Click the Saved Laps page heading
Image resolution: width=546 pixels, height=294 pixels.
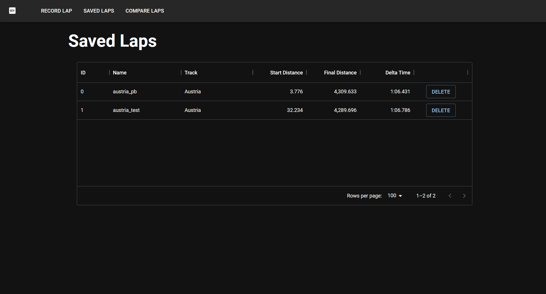click(x=112, y=41)
